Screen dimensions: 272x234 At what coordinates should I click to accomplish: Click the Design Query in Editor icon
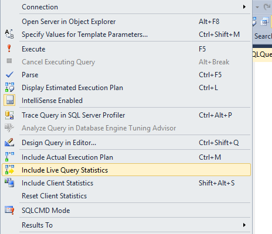pyautogui.click(x=9, y=142)
